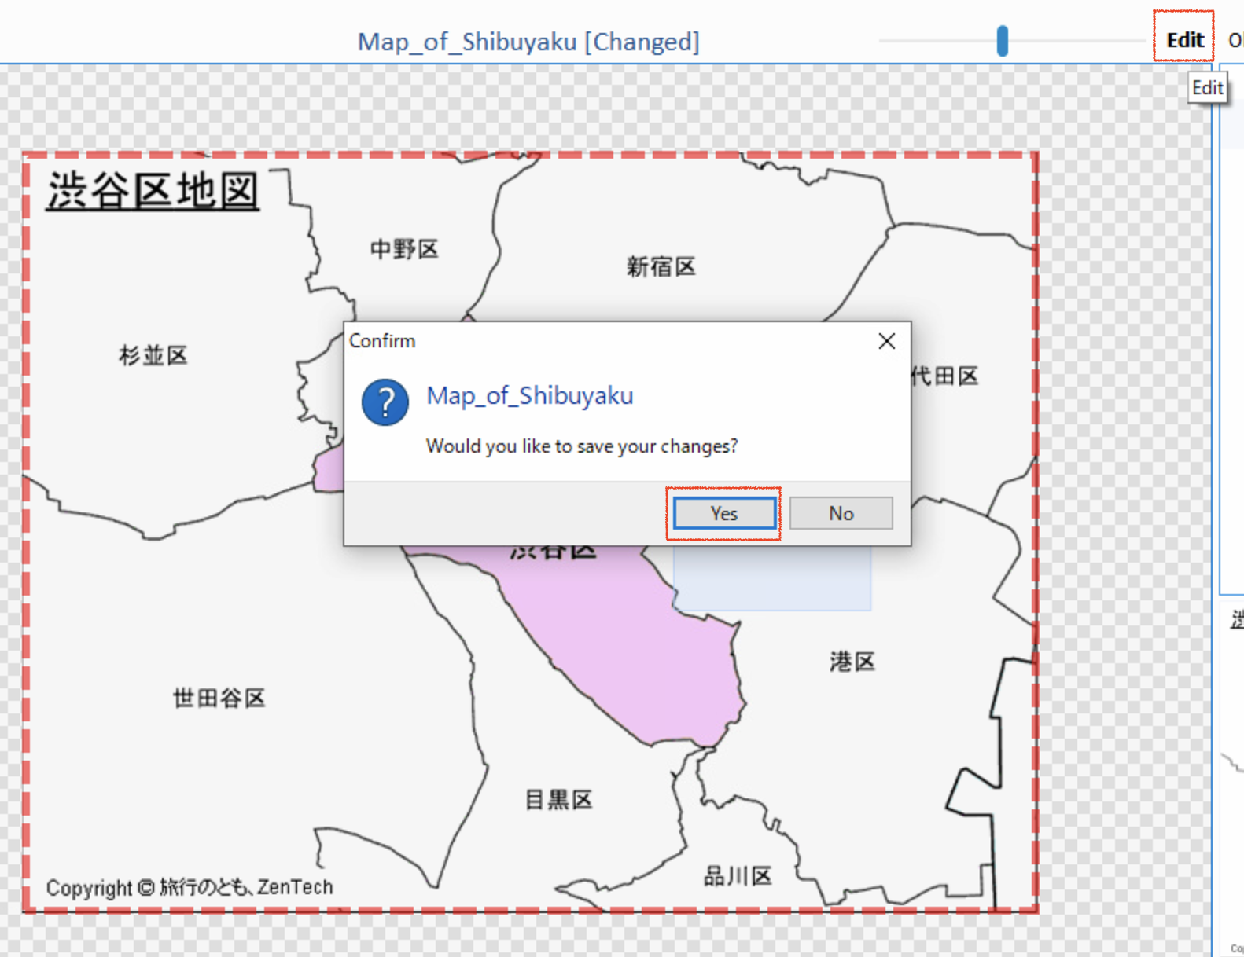Viewport: 1244px width, 957px height.
Task: Click the purple Shibuya ward region
Action: click(x=629, y=652)
